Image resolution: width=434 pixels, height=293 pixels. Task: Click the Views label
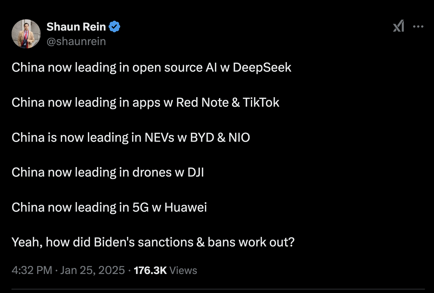tap(183, 270)
